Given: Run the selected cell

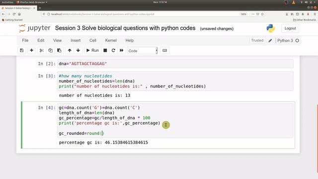Looking at the screenshot, I should pyautogui.click(x=92, y=51).
